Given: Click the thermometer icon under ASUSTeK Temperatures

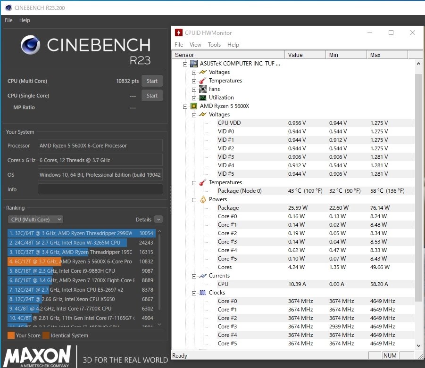Looking at the screenshot, I should 203,81.
